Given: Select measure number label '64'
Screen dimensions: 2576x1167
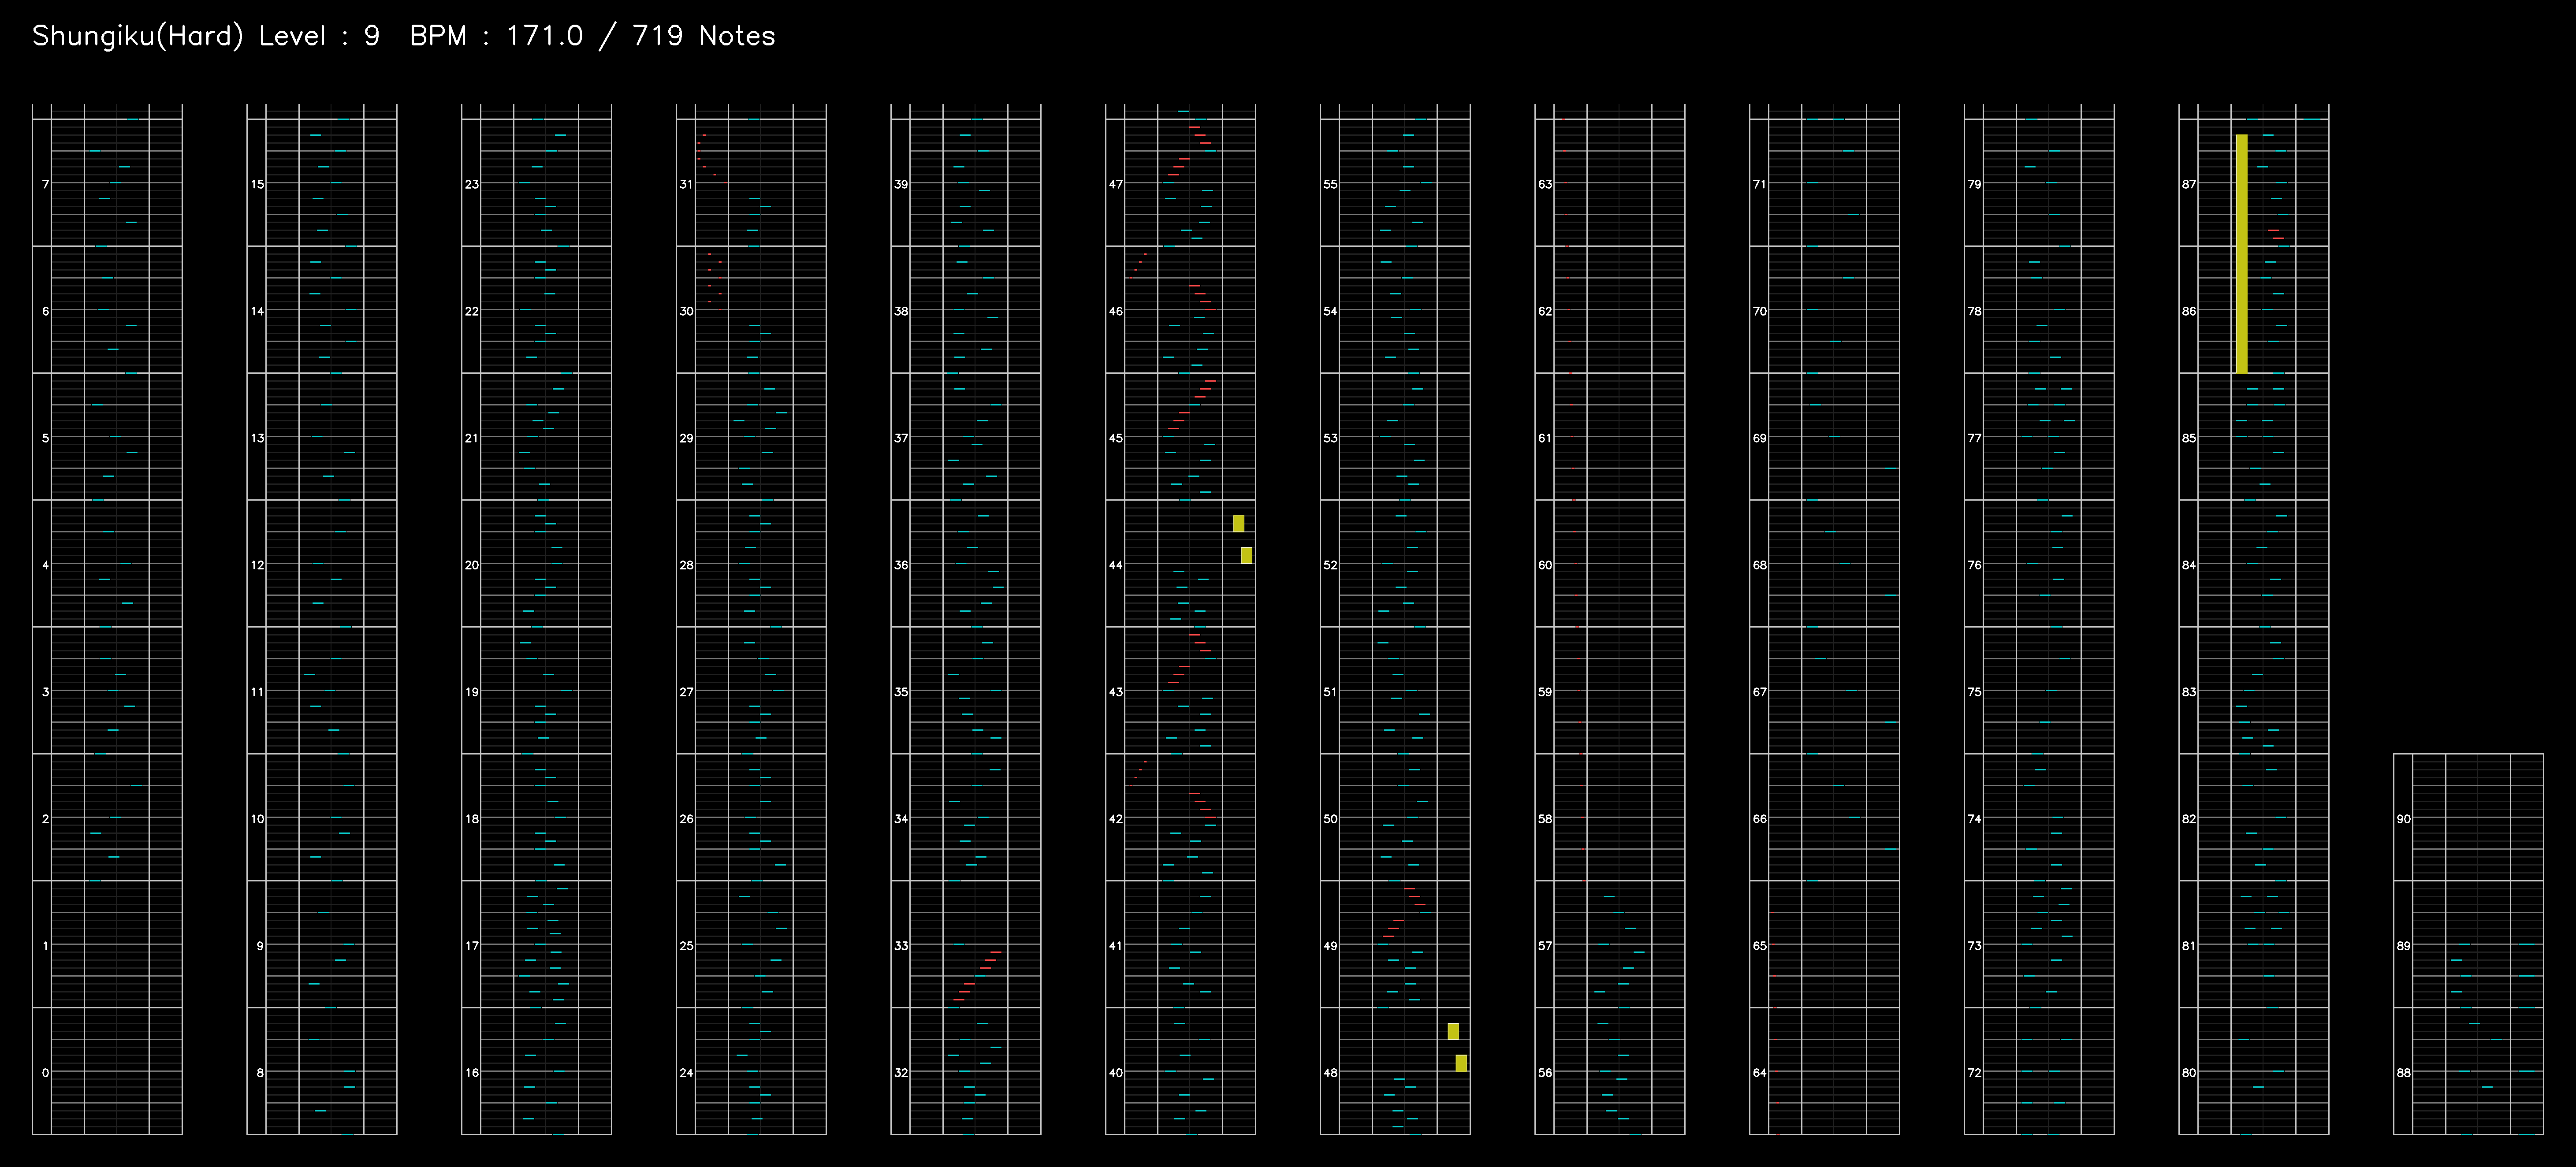Looking at the screenshot, I should click(x=1760, y=1073).
